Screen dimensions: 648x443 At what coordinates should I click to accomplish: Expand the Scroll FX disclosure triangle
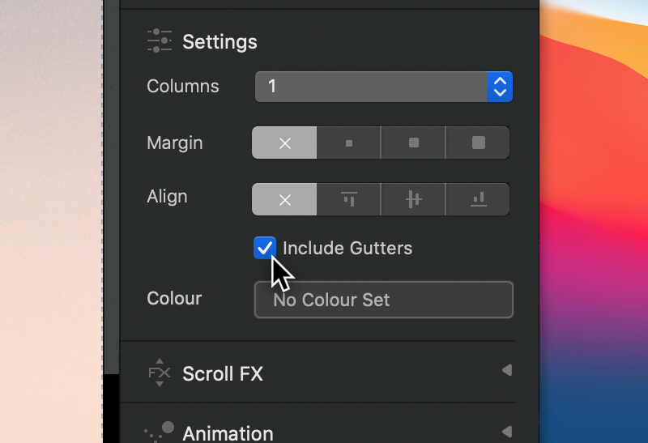tap(507, 370)
